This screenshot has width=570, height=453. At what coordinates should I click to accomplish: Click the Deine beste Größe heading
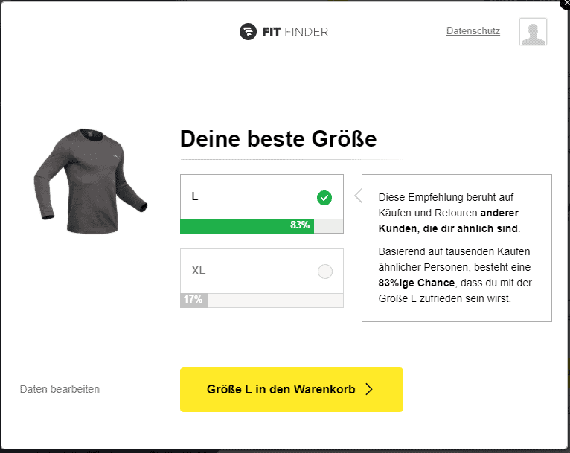278,139
